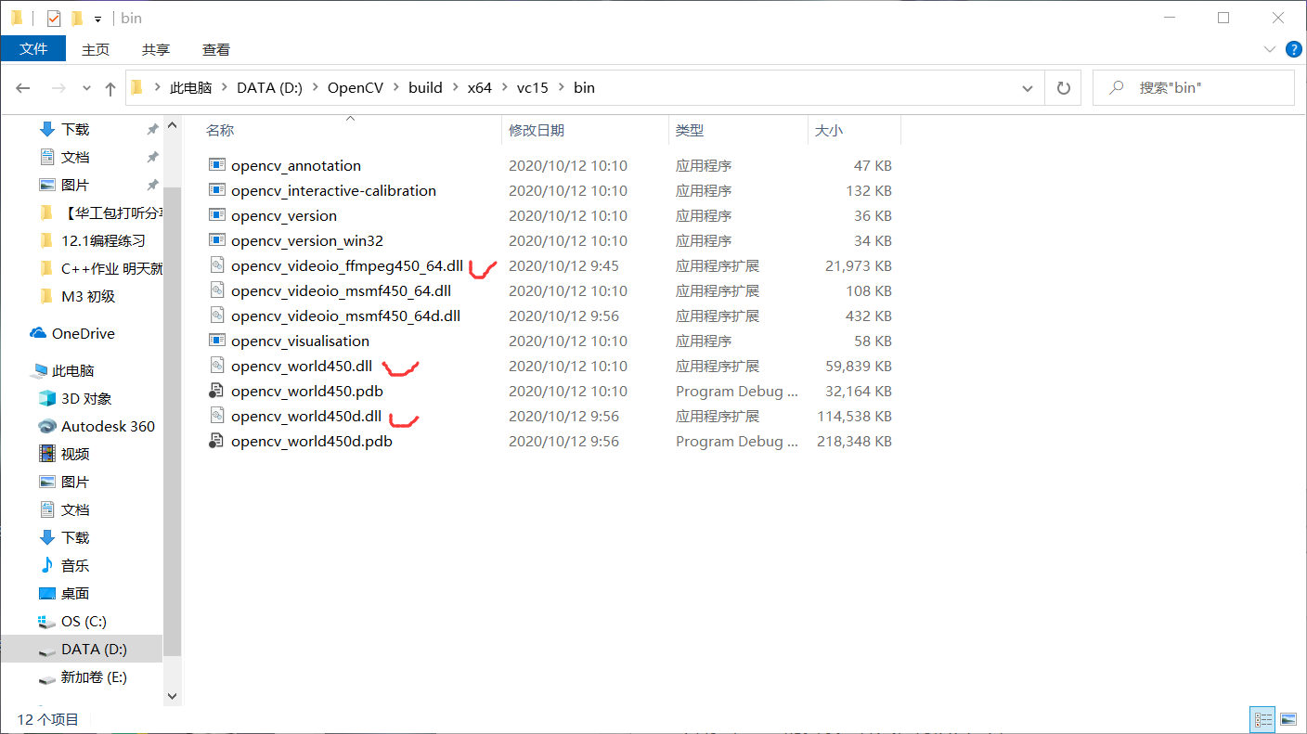Click the opencv_visualisation file icon
This screenshot has width=1307, height=734.
pyautogui.click(x=217, y=341)
